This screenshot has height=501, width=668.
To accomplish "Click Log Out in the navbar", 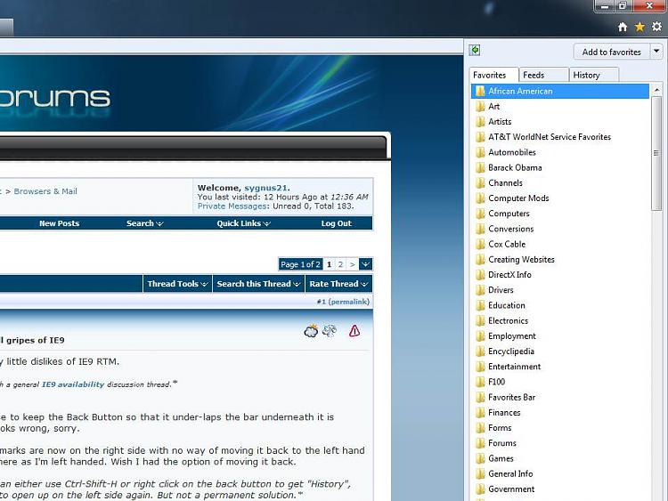I will [x=336, y=223].
